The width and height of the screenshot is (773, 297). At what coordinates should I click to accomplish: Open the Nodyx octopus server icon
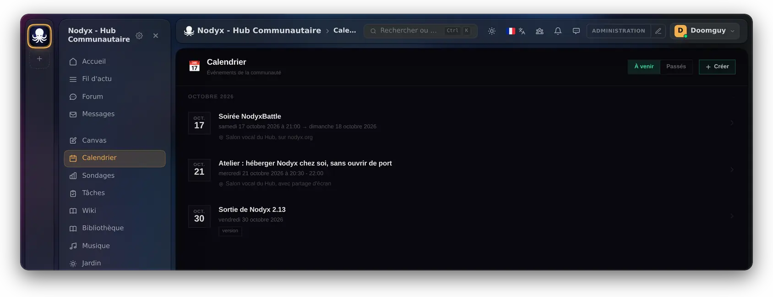(39, 36)
